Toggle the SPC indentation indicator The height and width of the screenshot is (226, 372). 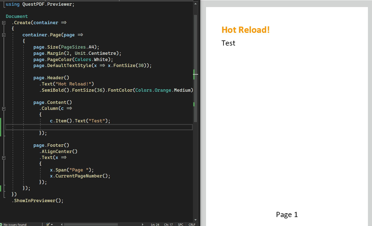pos(180,224)
